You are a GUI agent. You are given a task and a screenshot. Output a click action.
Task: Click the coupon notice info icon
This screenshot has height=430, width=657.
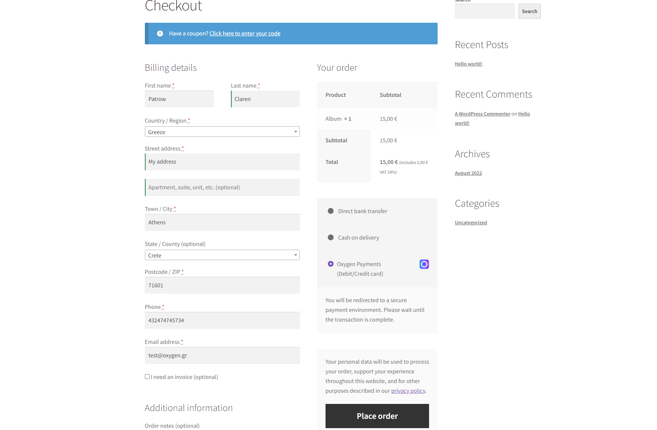160,34
